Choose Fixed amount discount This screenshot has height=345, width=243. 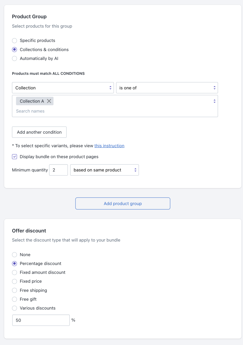[x=15, y=273]
